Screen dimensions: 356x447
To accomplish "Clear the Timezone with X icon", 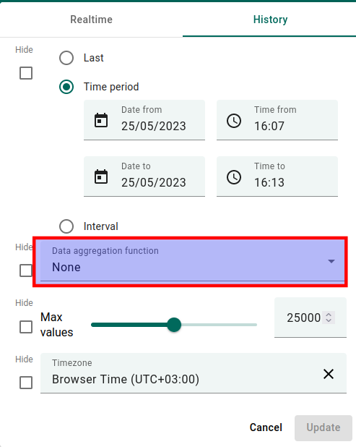I will click(329, 374).
